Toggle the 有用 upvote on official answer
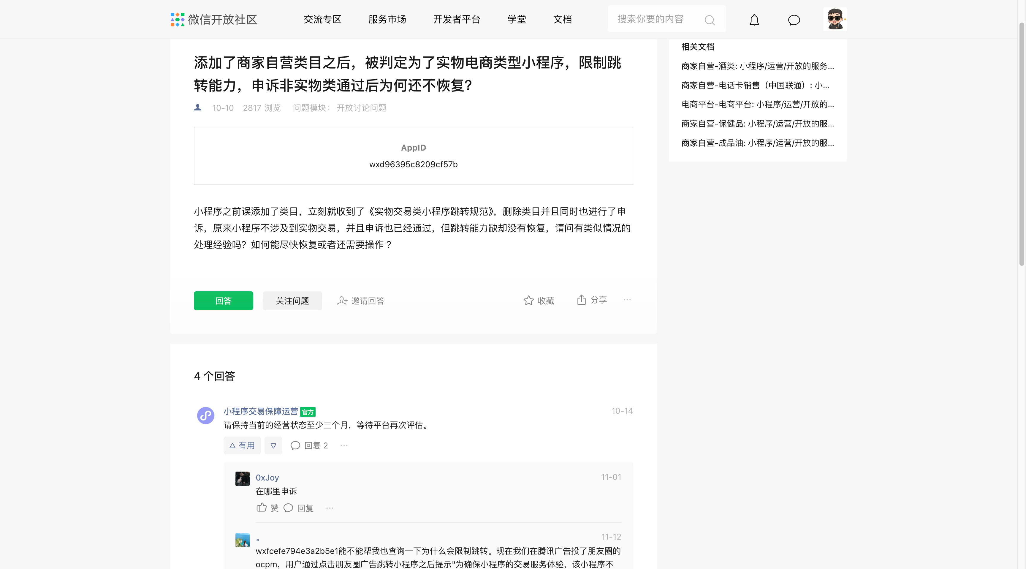Image resolution: width=1026 pixels, height=569 pixels. click(242, 445)
